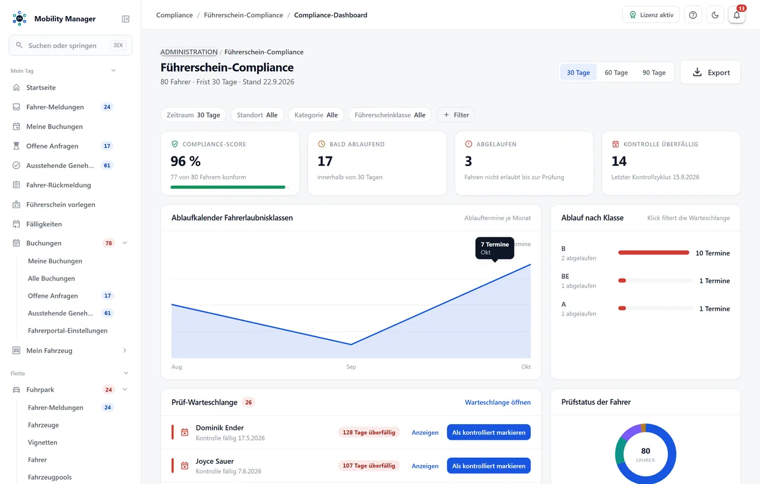The image size is (760, 484).
Task: Open help question mark icon
Action: click(693, 15)
